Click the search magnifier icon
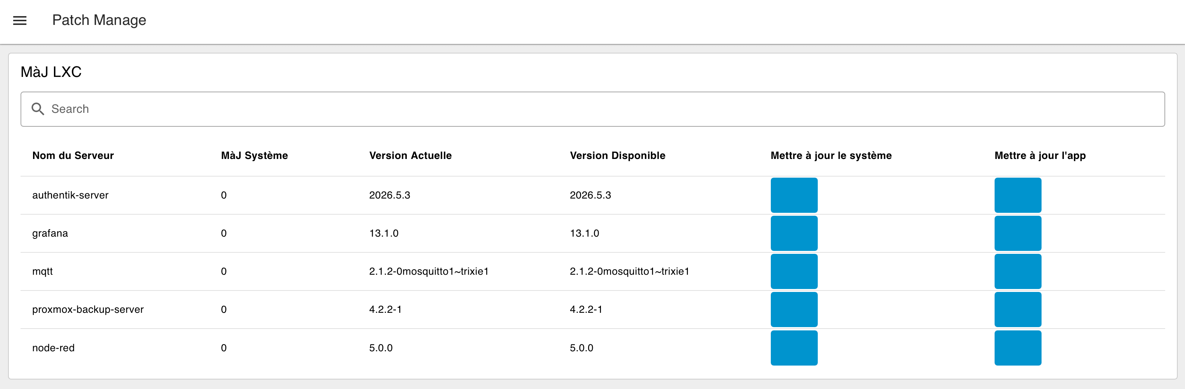 (38, 109)
